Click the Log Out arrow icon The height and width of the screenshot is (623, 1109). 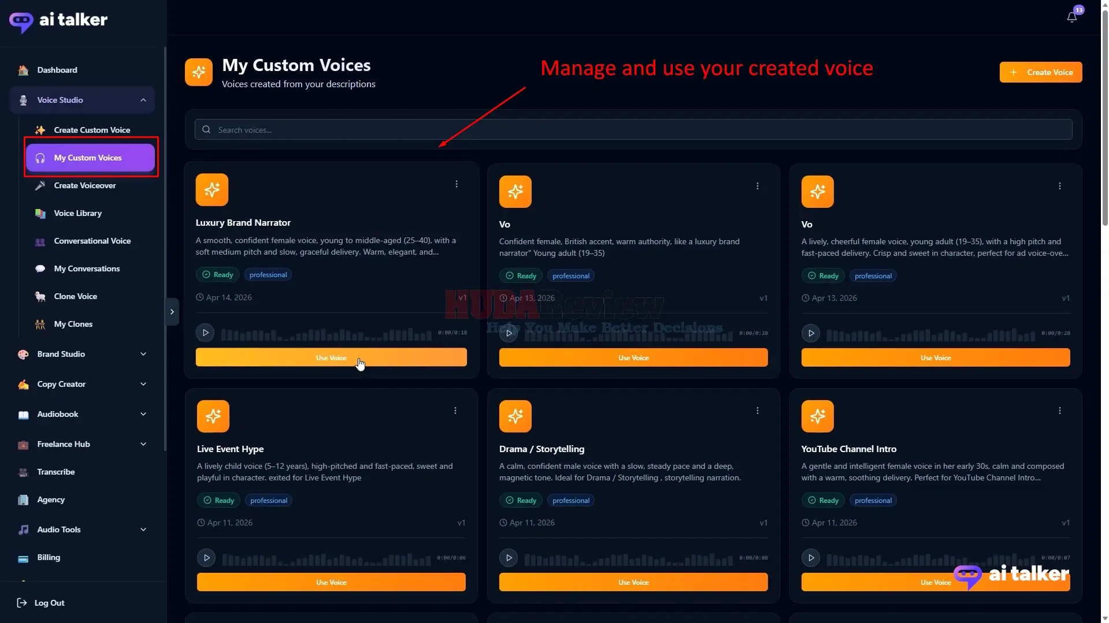point(22,603)
